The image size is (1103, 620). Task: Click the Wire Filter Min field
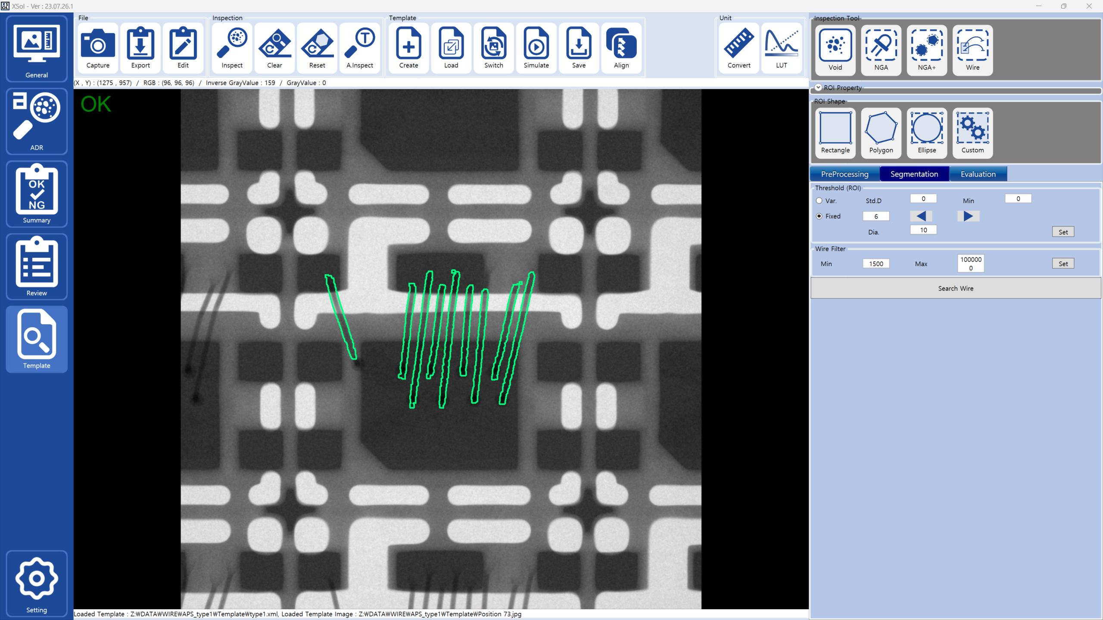(876, 263)
